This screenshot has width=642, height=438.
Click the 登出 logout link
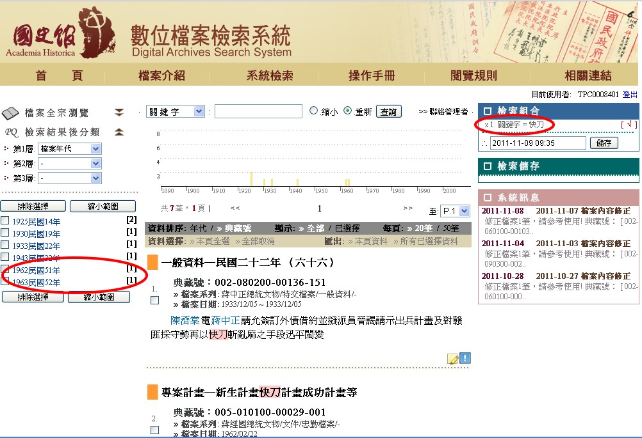pos(630,94)
